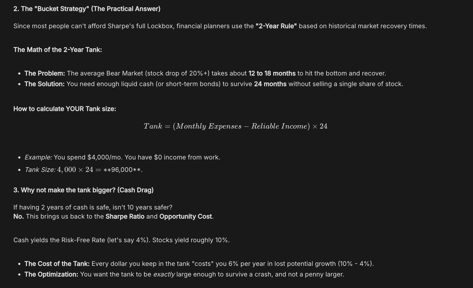Click the bold "The Problem:" label
The width and height of the screenshot is (473, 288).
(x=45, y=73)
